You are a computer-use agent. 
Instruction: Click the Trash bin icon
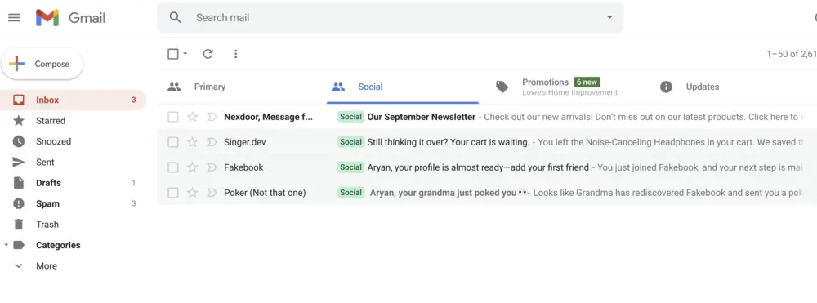click(19, 225)
